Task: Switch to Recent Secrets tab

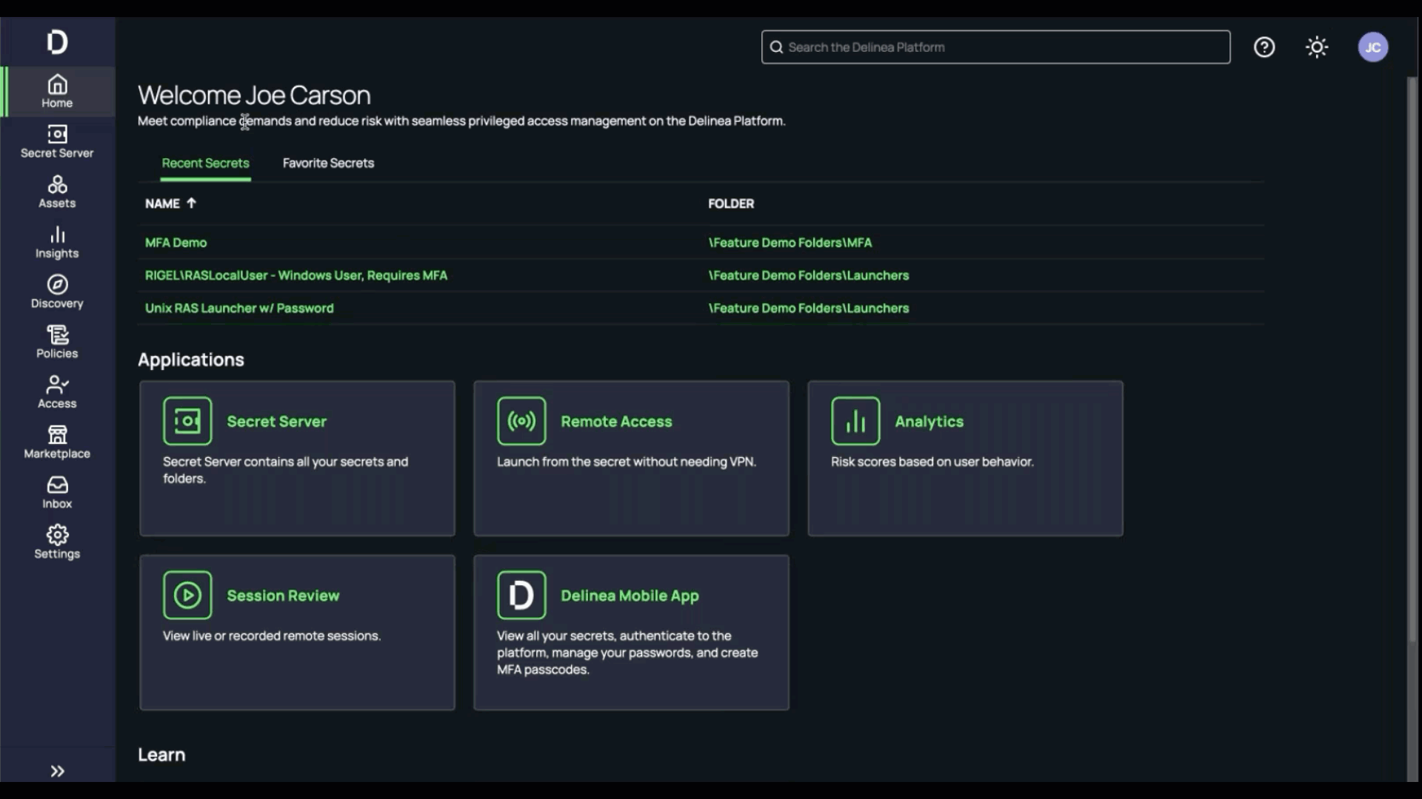Action: (x=205, y=163)
